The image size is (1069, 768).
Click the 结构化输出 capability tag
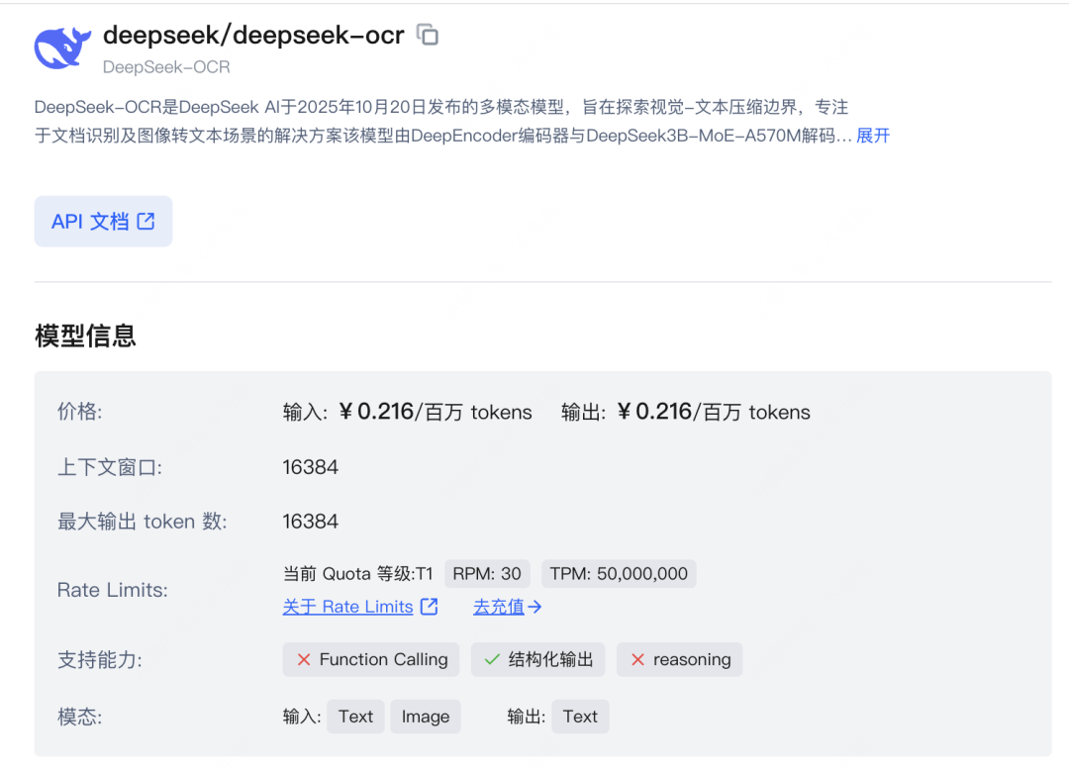[537, 660]
